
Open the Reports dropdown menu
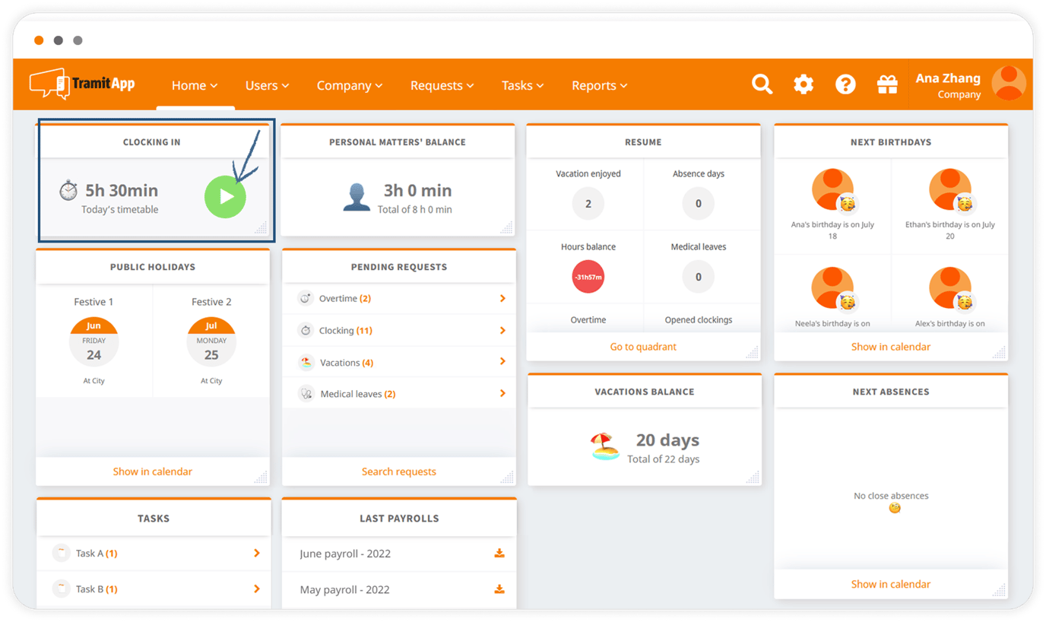point(599,85)
